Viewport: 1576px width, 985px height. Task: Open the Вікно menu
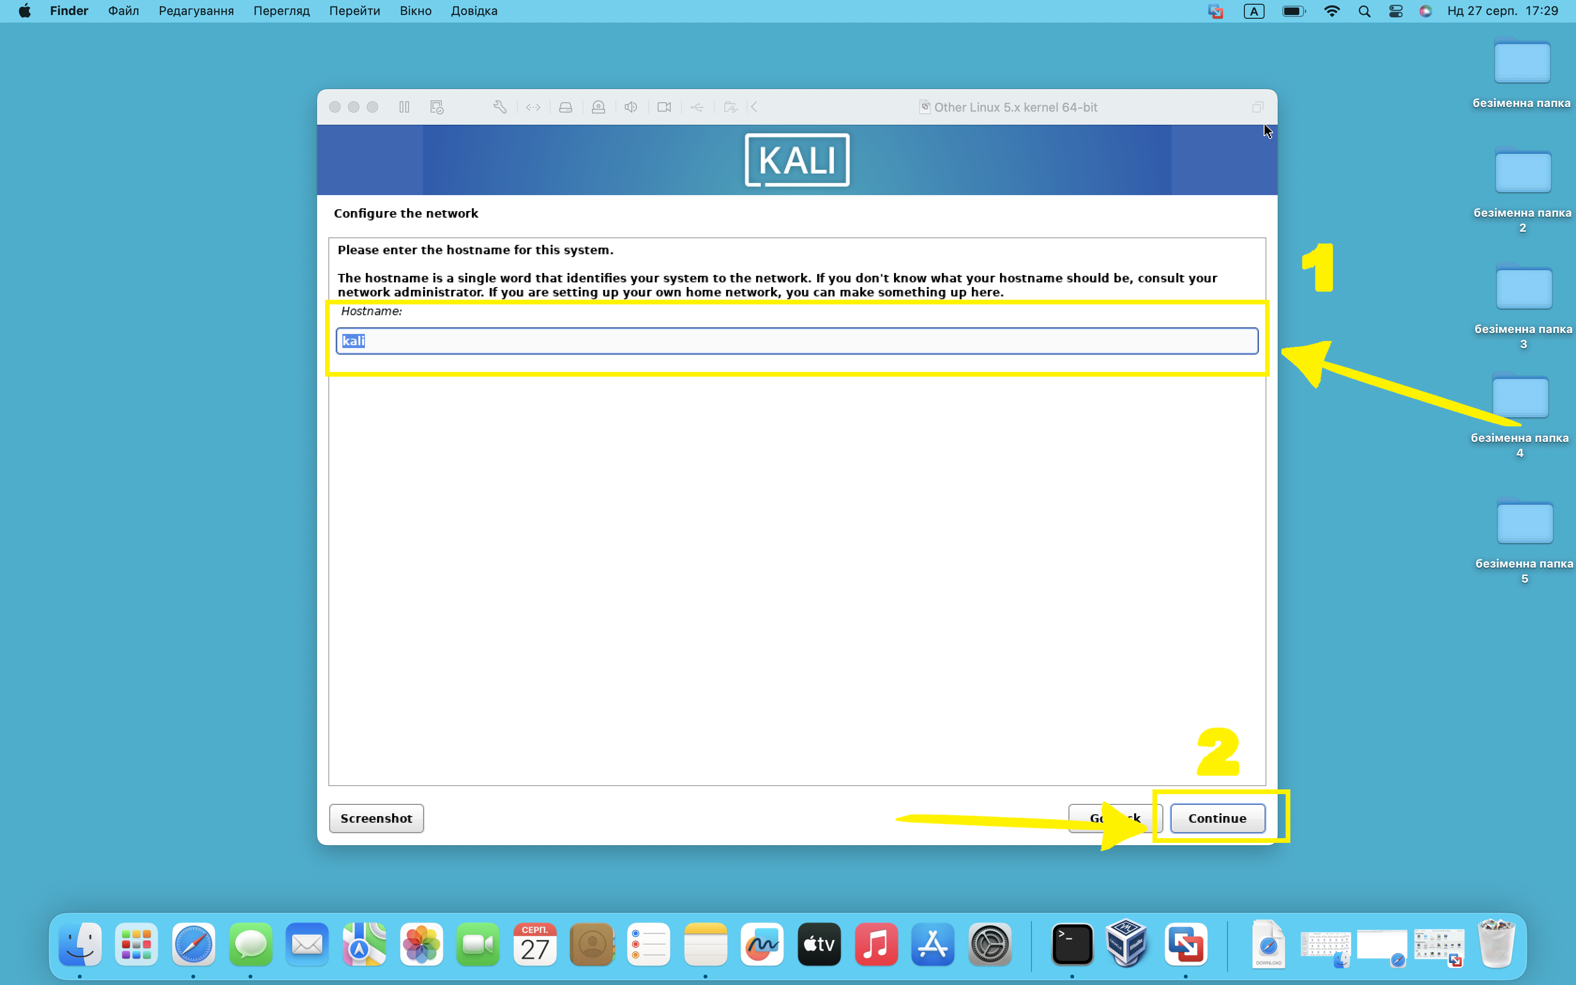tap(416, 11)
